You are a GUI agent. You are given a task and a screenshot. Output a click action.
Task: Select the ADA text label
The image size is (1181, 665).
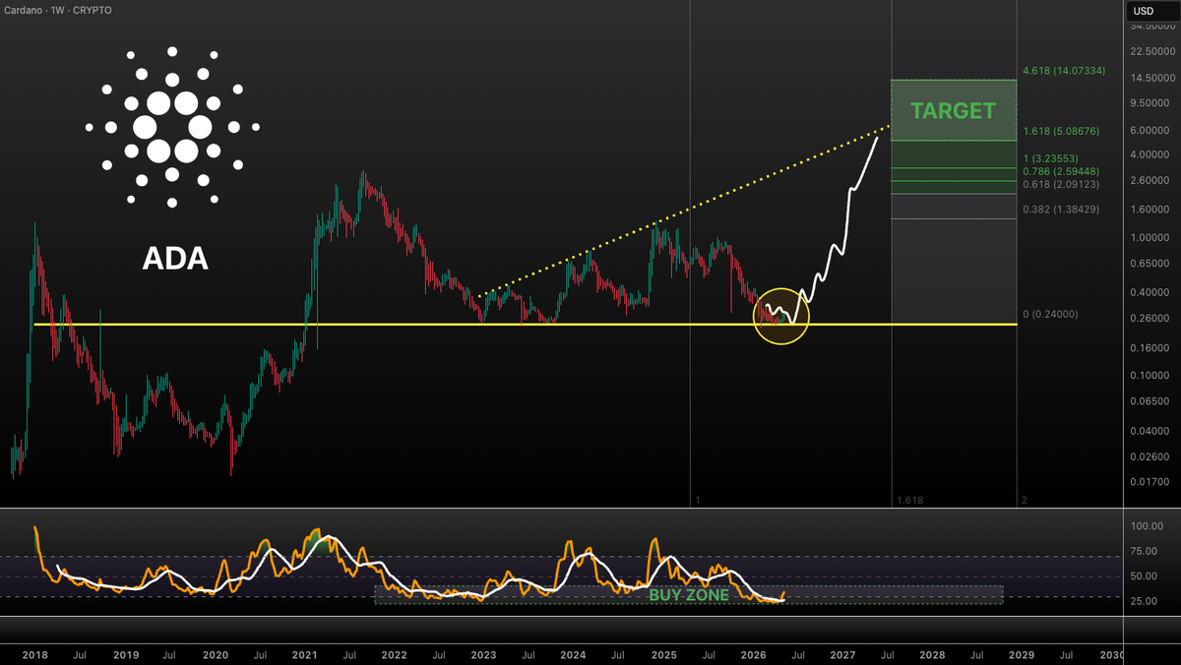(x=174, y=259)
